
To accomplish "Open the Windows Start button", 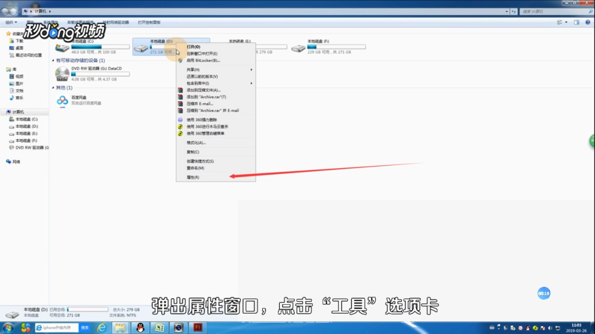I will point(8,327).
